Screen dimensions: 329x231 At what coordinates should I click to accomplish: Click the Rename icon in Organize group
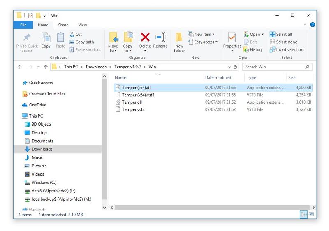coord(160,38)
